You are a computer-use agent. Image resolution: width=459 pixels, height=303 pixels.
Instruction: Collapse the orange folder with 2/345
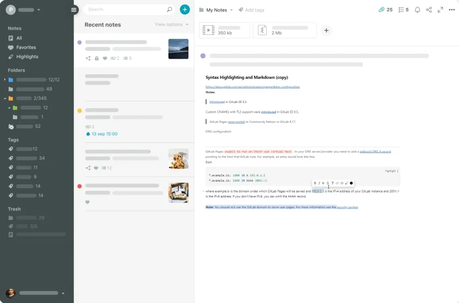[x=5, y=99]
